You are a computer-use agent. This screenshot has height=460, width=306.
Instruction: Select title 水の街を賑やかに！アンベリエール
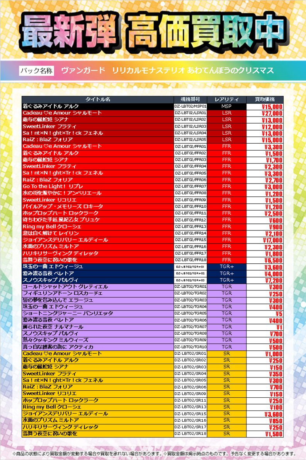62,193
